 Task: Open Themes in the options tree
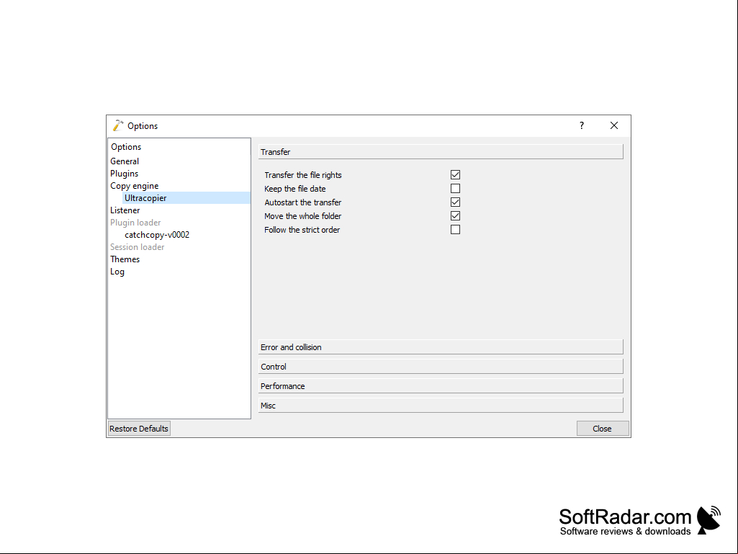click(x=125, y=259)
